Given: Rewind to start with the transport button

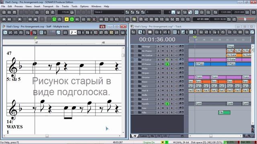Looking at the screenshot, I should tap(4, 19).
